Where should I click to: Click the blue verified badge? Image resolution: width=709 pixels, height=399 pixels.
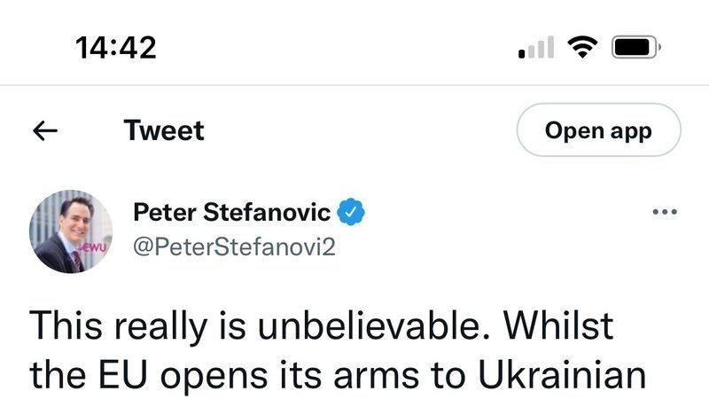point(353,213)
